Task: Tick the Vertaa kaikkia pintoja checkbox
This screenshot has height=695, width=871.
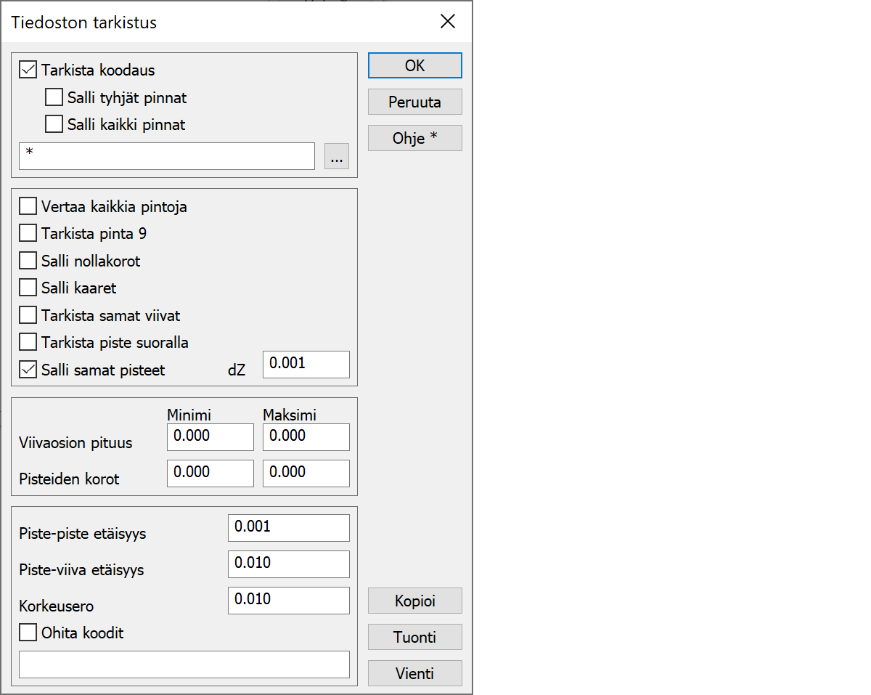Action: (x=28, y=206)
